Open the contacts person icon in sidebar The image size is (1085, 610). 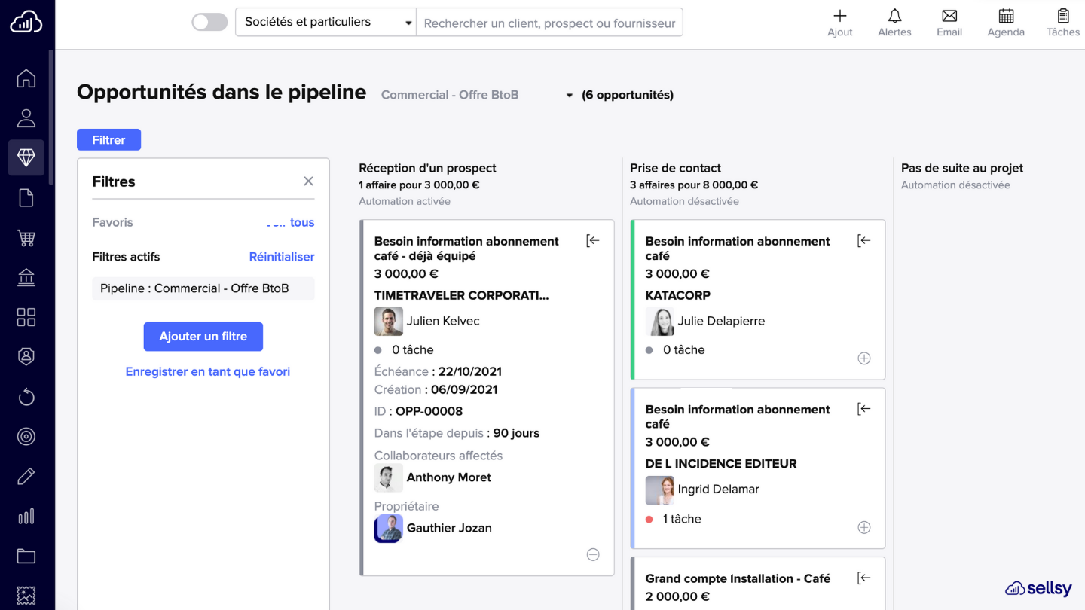(x=26, y=118)
